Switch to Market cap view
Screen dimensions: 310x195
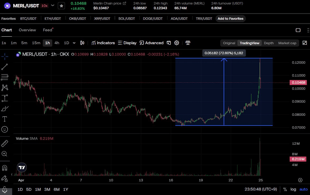tap(287, 43)
